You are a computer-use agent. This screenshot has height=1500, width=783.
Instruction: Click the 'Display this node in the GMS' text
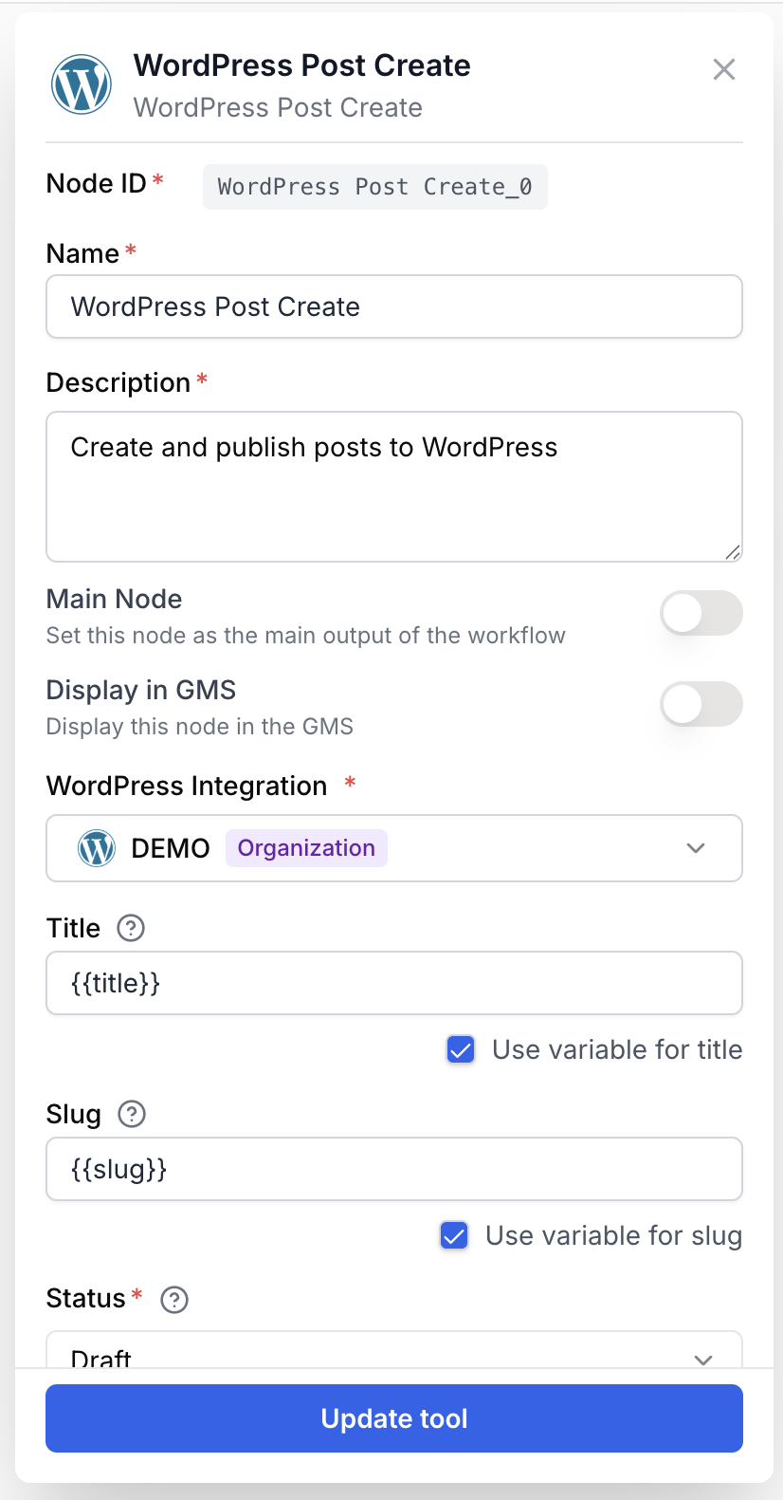point(200,727)
